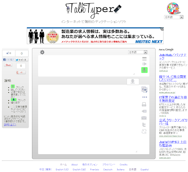The height and width of the screenshot is (172, 188).
Task: Click the MEITEC NEXT banner ad
Action: tap(95, 36)
